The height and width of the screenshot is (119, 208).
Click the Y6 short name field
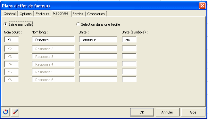click(x=12, y=79)
